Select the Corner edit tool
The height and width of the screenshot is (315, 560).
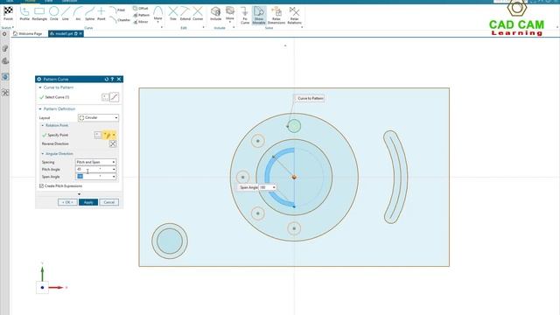coord(198,14)
